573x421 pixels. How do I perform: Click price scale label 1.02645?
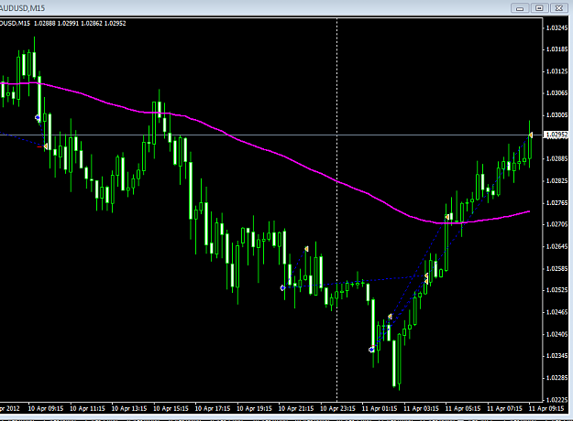pyautogui.click(x=556, y=246)
